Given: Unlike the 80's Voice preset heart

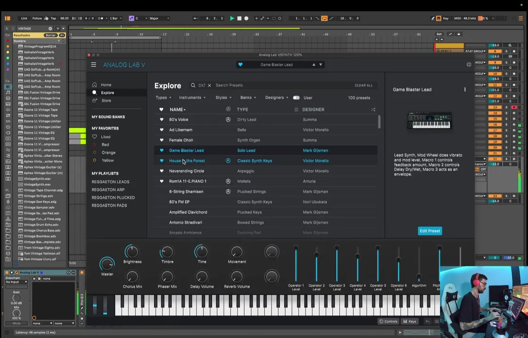Looking at the screenshot, I should 161,120.
